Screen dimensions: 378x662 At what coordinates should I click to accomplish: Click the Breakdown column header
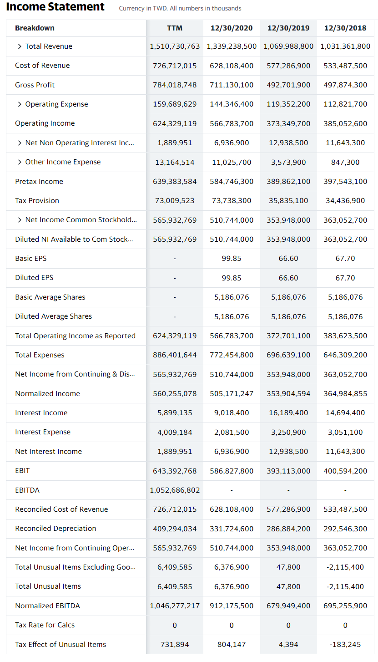tap(35, 28)
